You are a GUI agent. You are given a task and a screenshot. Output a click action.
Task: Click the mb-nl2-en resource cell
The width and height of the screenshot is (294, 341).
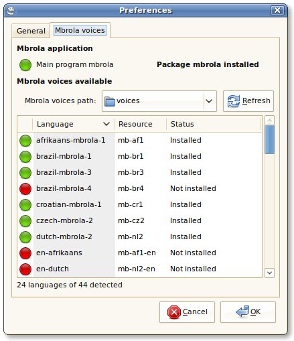137,269
